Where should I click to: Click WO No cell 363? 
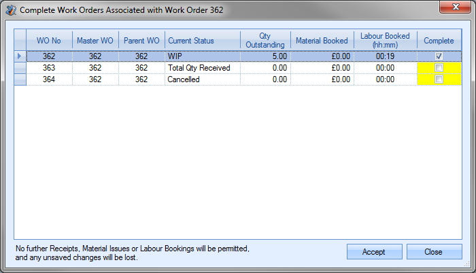click(49, 68)
